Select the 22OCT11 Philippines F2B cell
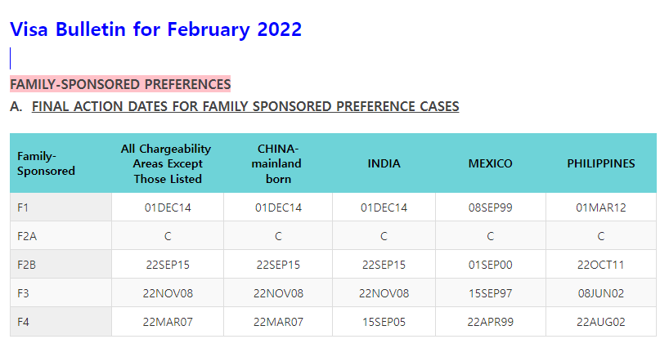This screenshot has width=669, height=348. [x=601, y=265]
